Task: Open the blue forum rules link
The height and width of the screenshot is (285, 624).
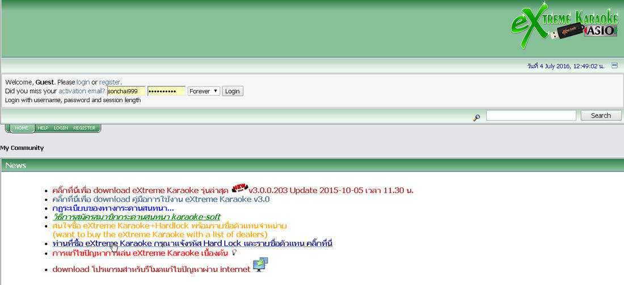Action: pos(113,208)
